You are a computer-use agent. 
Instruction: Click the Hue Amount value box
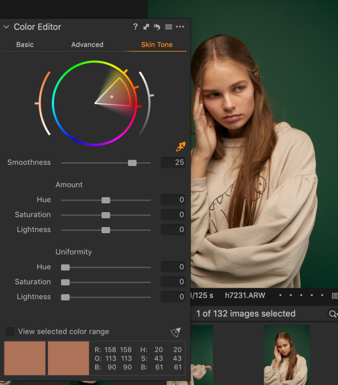click(173, 200)
